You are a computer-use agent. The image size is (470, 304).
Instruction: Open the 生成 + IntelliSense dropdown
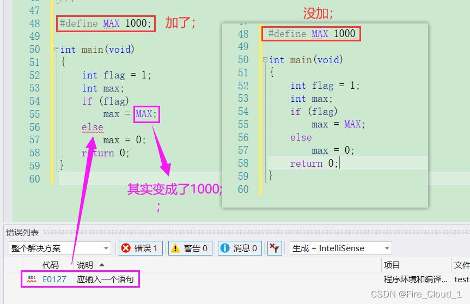341,248
